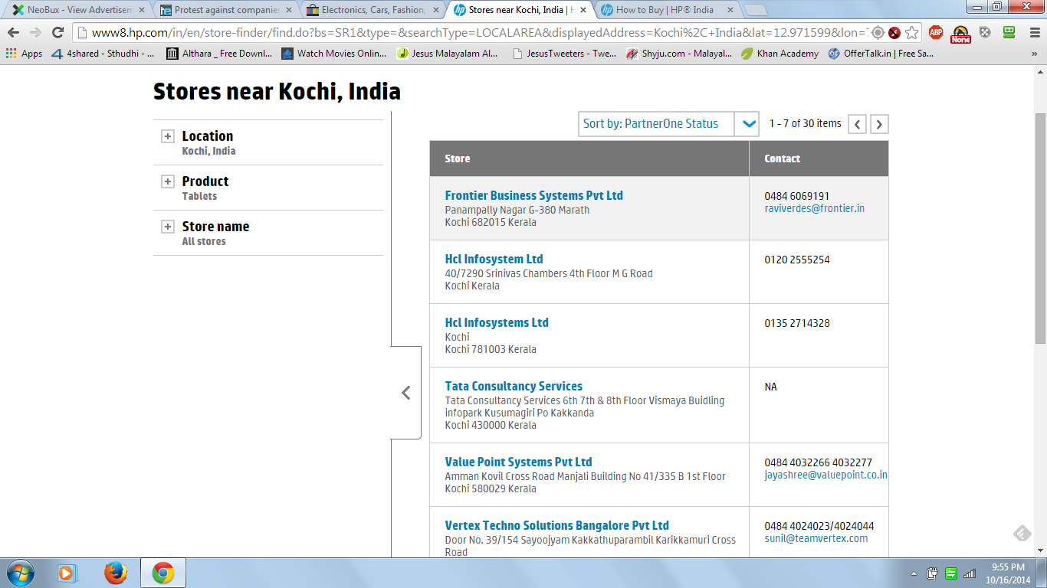Show more bookmarks with the chevron overflow
The width and height of the screenshot is (1047, 588).
tap(1035, 54)
